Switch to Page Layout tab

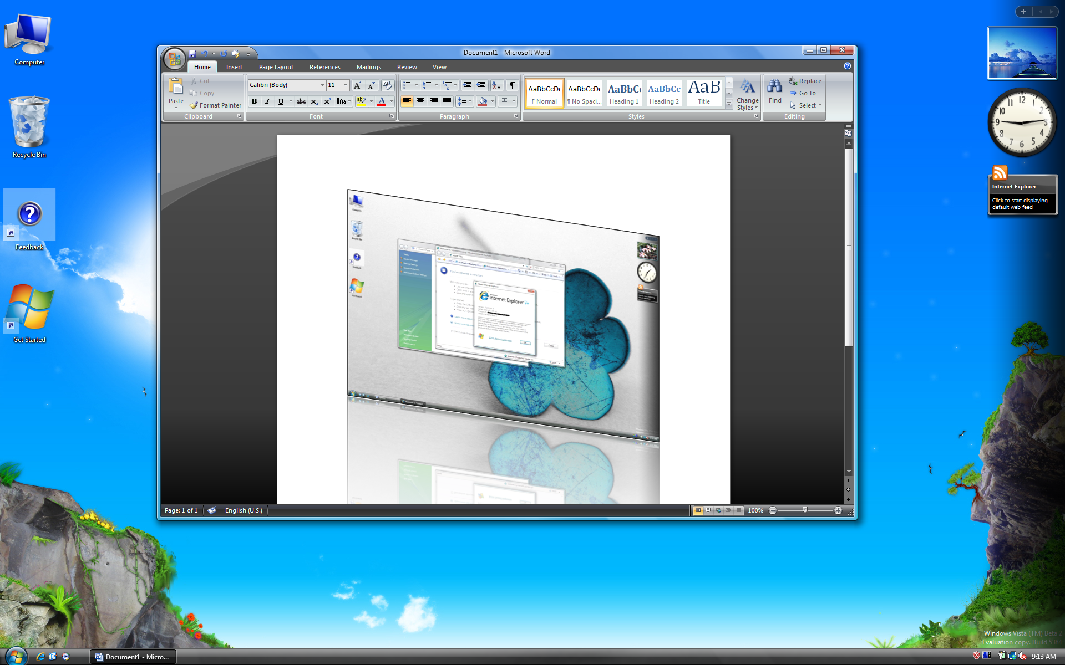276,67
